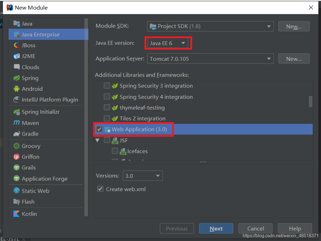This screenshot has height=241, width=321.
Task: Click the Flash folder icon
Action: [17, 202]
